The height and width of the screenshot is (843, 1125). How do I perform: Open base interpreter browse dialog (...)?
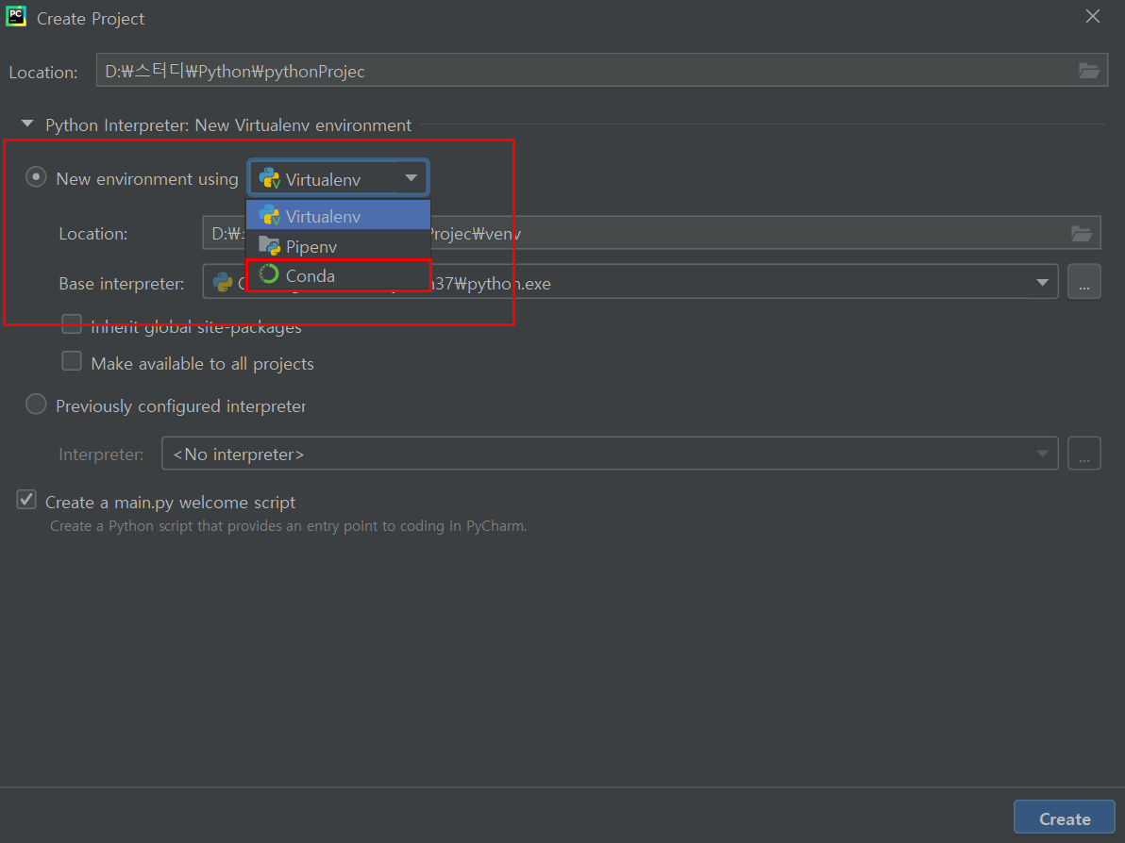1084,282
